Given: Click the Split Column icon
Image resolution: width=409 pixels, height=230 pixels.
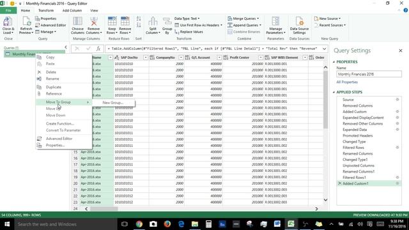Looking at the screenshot, I should tap(153, 21).
